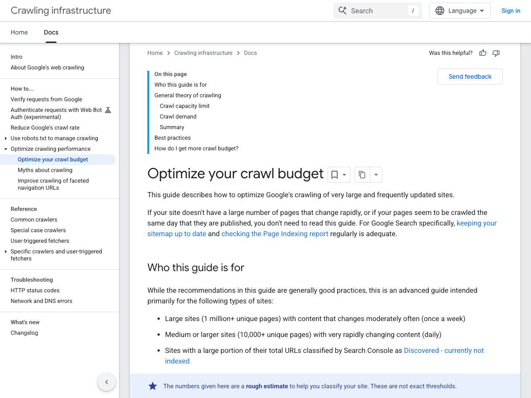Open the copy options dropdown arrow
The width and height of the screenshot is (531, 398).
(x=376, y=175)
